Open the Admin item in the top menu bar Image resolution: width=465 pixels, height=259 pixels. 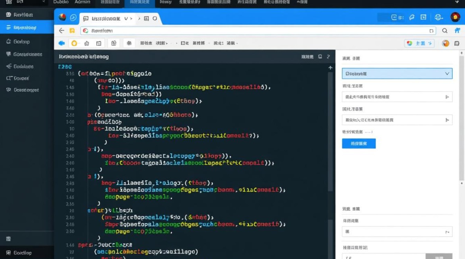[82, 2]
